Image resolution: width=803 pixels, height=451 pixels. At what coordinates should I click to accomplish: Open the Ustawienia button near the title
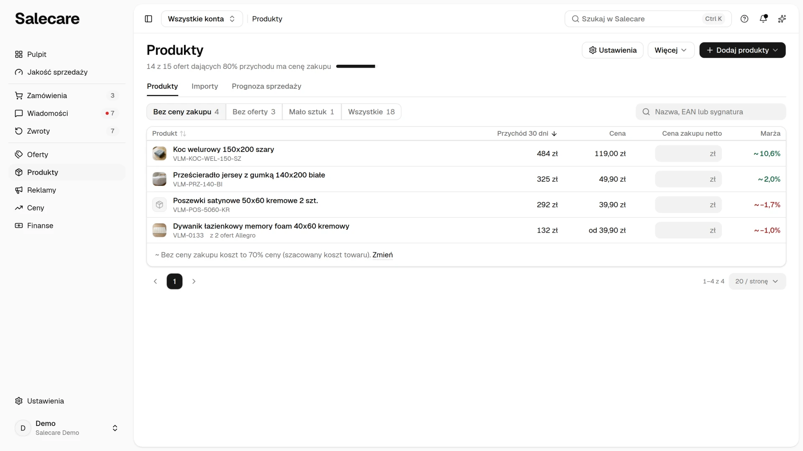(x=612, y=50)
